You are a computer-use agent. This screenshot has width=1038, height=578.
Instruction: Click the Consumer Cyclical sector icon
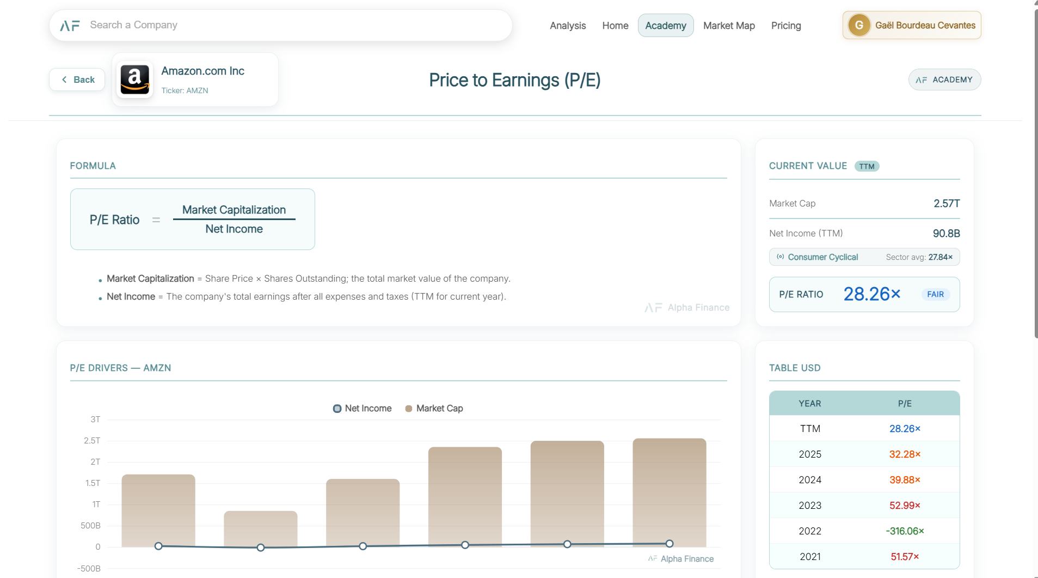coord(781,257)
